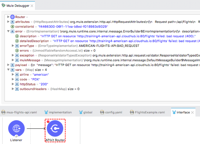Select the error description value
This screenshot has width=200, height=144.
coord(118,36)
